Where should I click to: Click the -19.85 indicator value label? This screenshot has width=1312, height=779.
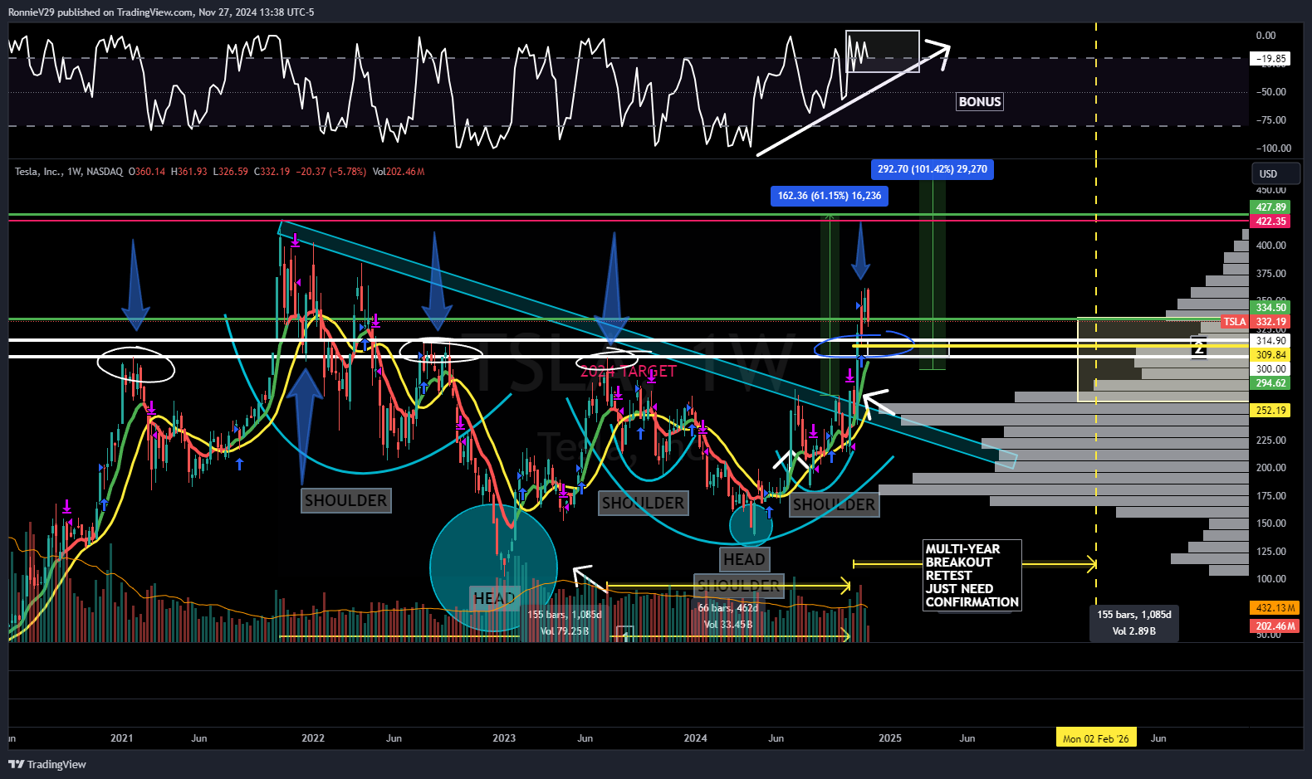pos(1270,59)
